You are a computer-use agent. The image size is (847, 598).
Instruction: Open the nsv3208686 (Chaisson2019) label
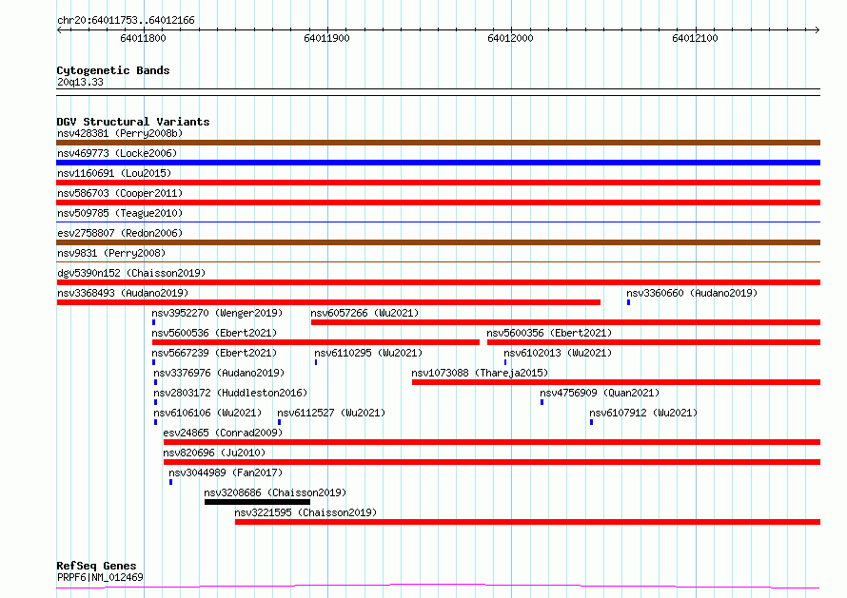pyautogui.click(x=275, y=492)
